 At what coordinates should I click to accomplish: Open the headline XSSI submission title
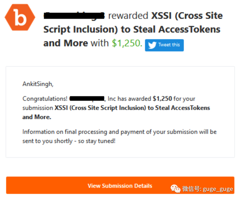[x=133, y=29]
